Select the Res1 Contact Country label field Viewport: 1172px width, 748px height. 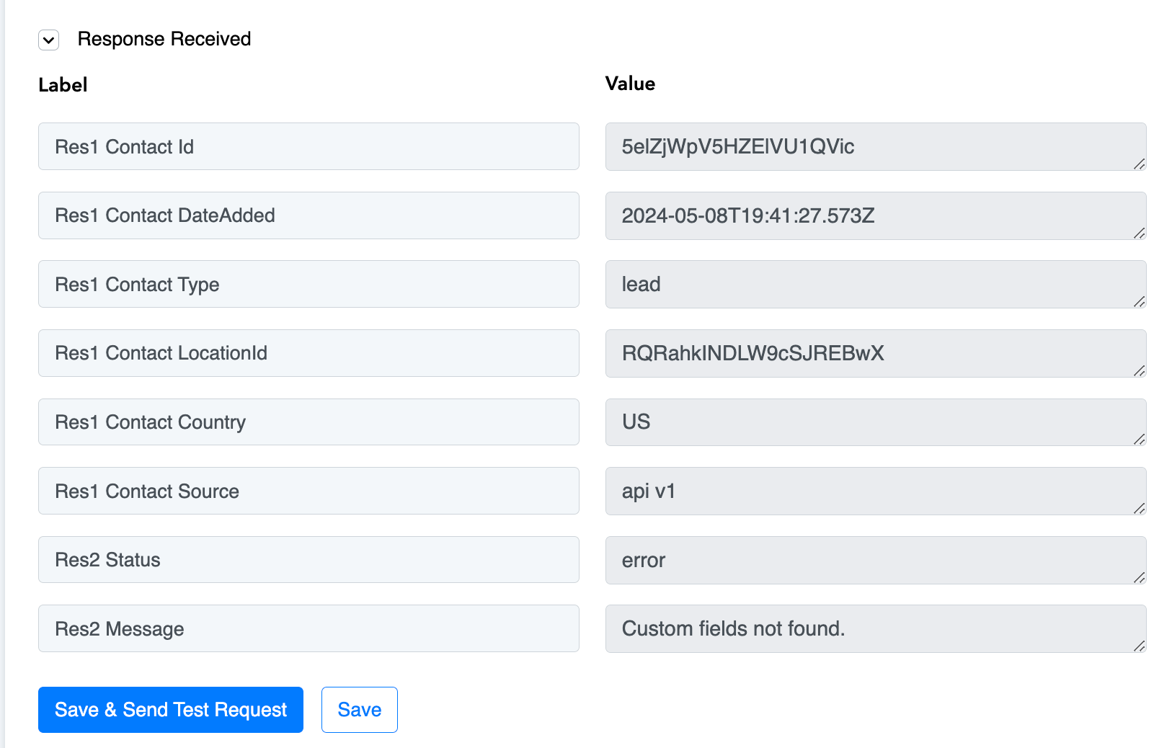point(308,422)
